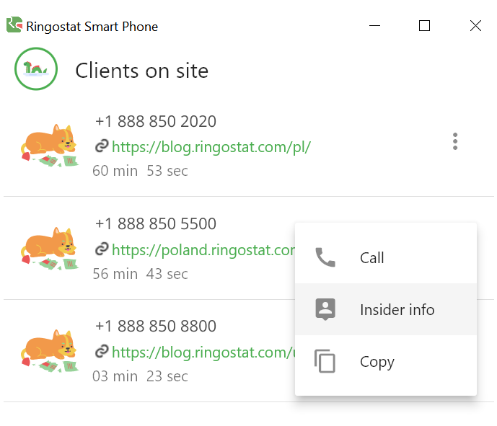This screenshot has height=426, width=497.
Task: Maximize the Ringostat Smart Phone window
Action: 424,26
